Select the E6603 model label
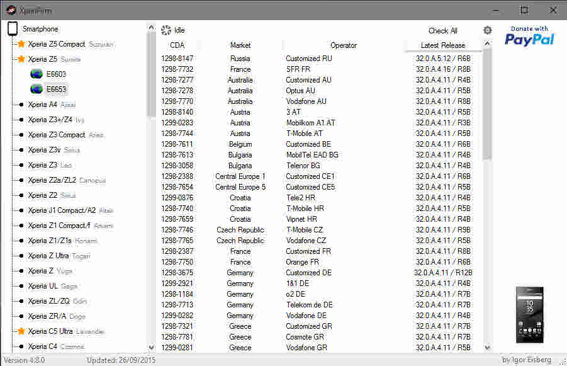This screenshot has width=567, height=366. 56,74
